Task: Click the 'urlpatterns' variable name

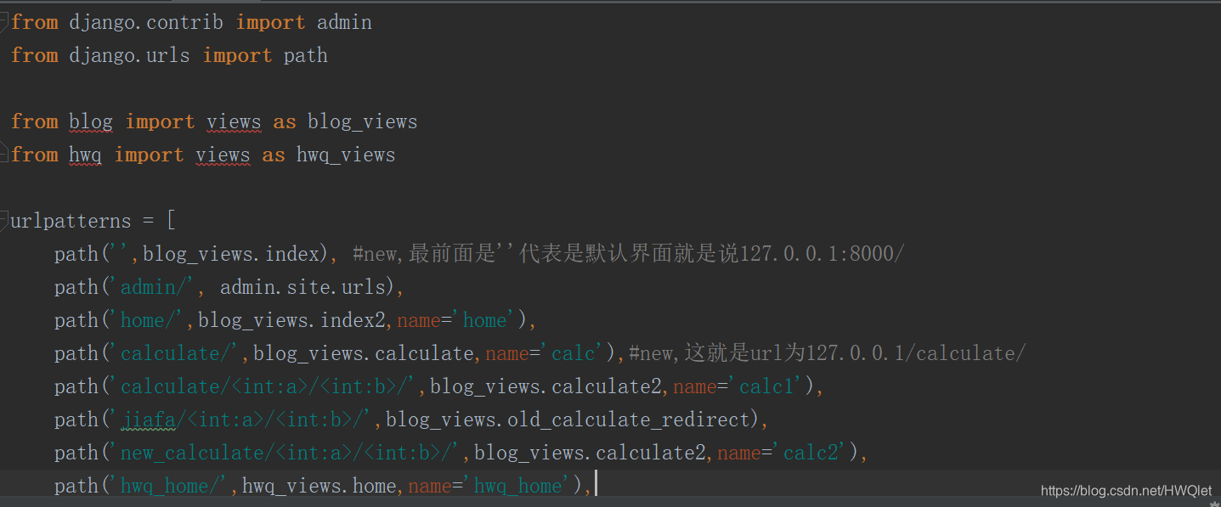Action: coord(71,222)
